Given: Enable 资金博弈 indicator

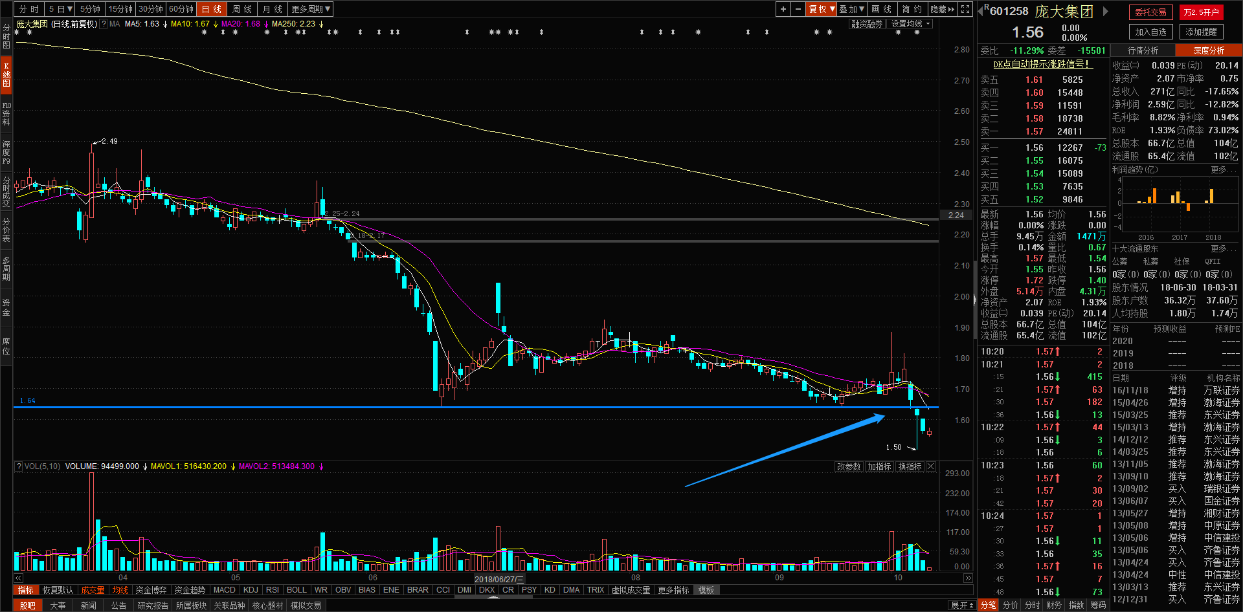Looking at the screenshot, I should point(151,590).
